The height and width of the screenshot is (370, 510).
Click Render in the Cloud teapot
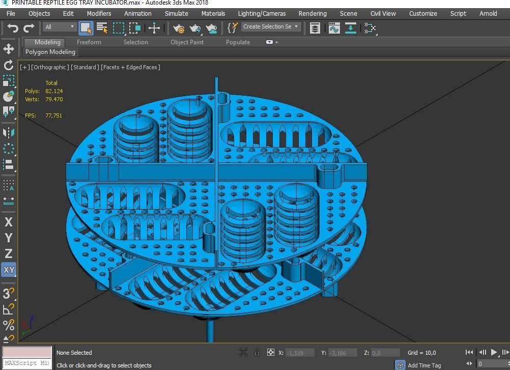pyautogui.click(x=211, y=29)
